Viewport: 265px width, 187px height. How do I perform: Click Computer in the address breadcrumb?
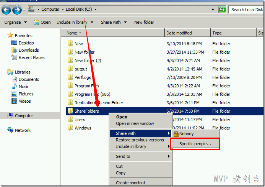click(50, 9)
